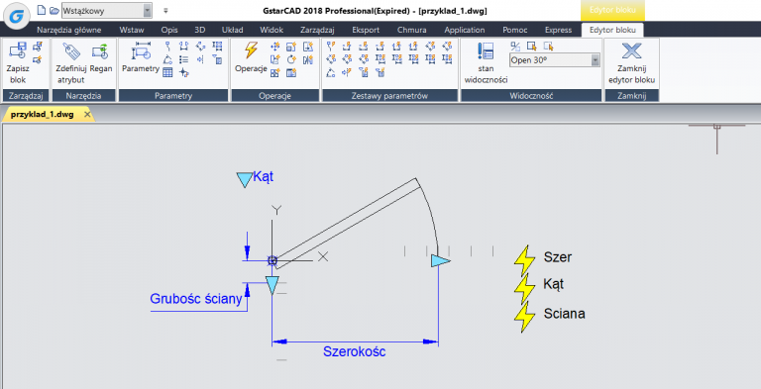Click the rotation parameter set icon
The width and height of the screenshot is (761, 389).
pos(332,73)
